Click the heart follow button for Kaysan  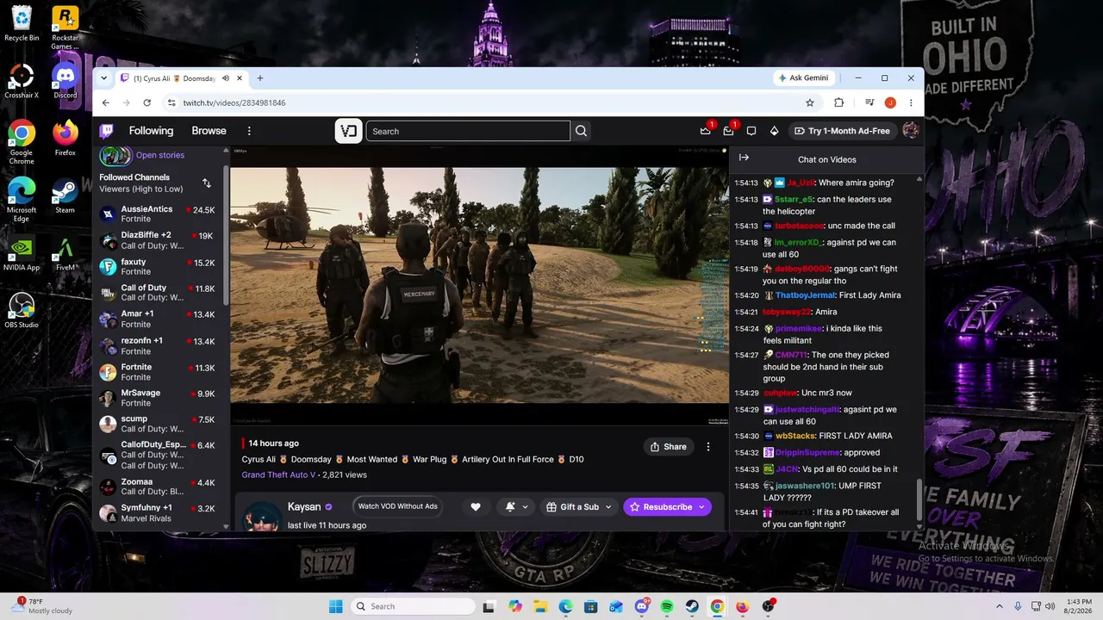click(475, 507)
